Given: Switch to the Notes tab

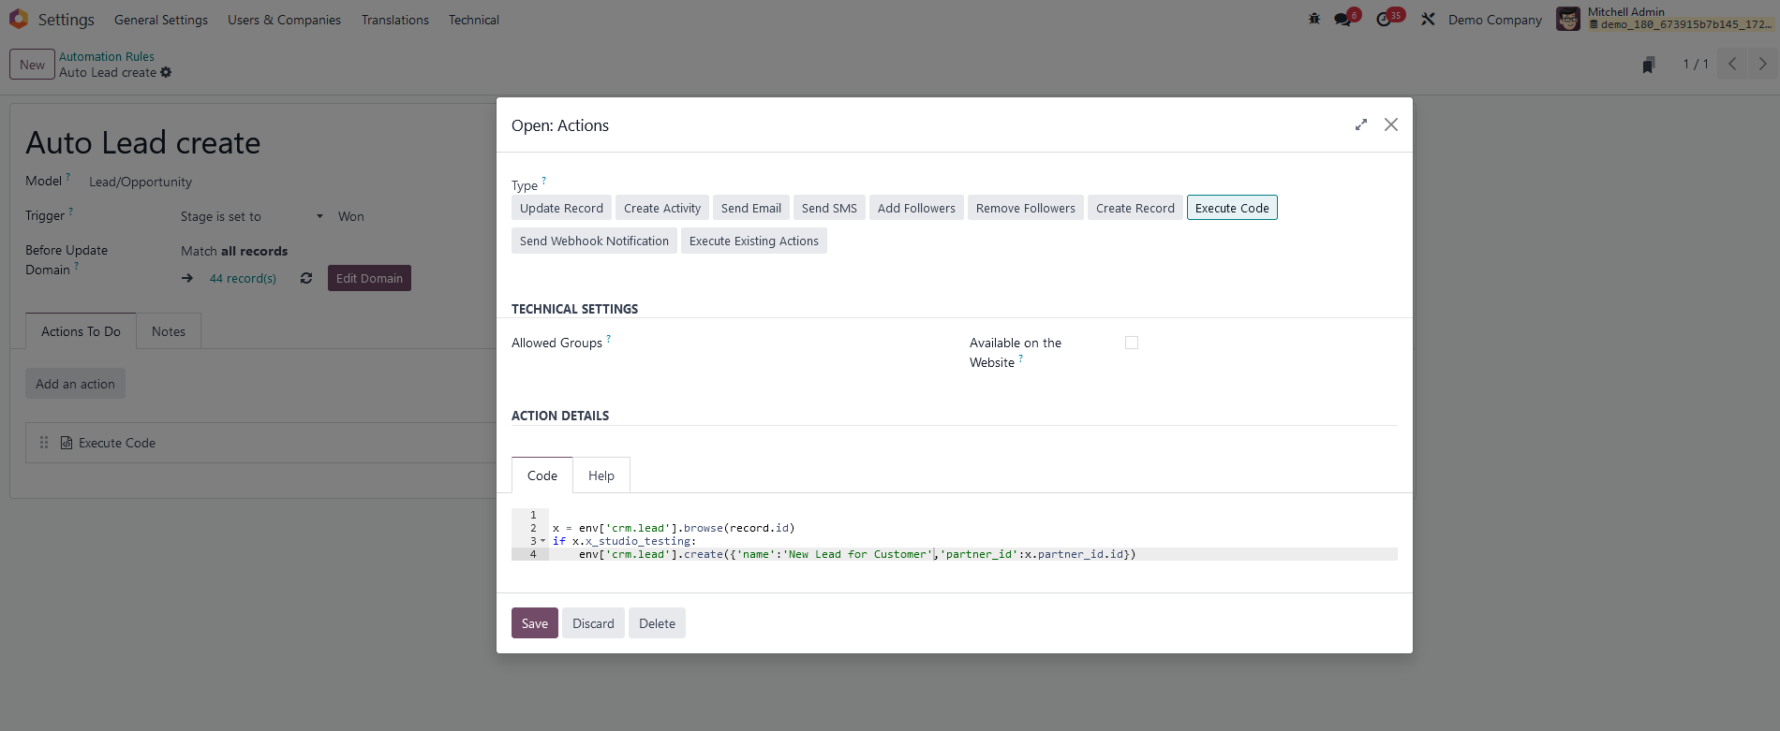Looking at the screenshot, I should [169, 331].
